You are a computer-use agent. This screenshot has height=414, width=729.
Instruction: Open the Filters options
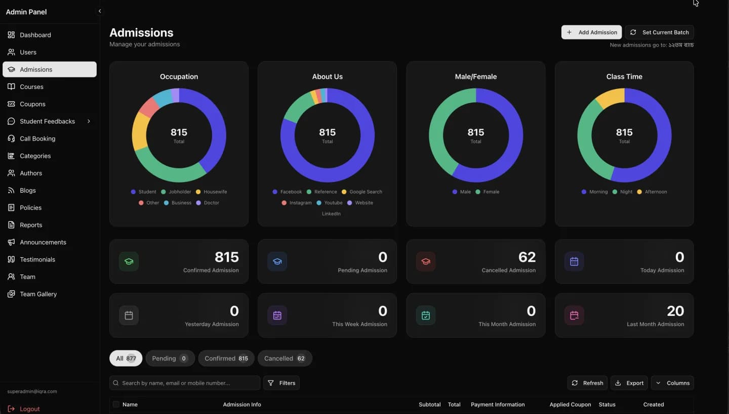tap(281, 383)
